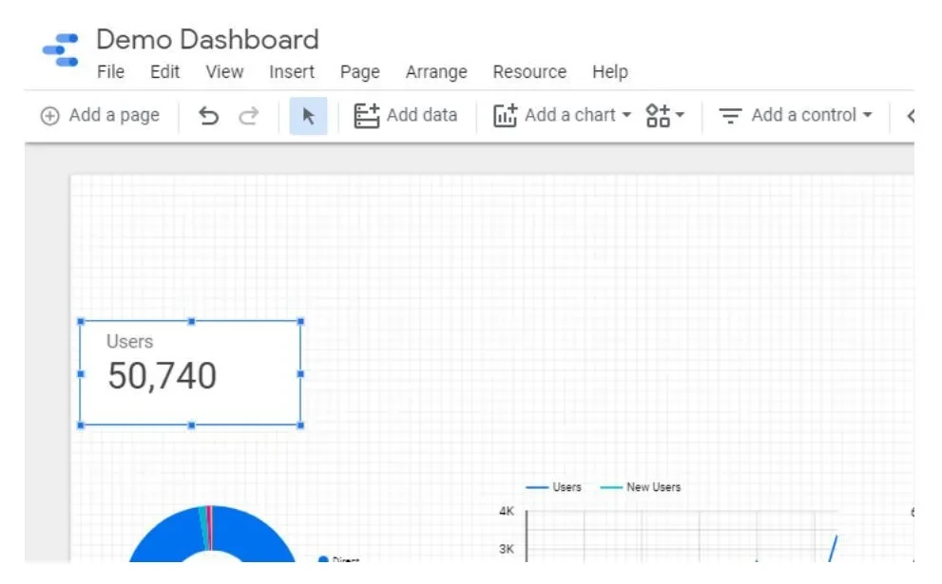Click the New Users legend entry
Viewport: 942px width, 584px height.
point(641,487)
